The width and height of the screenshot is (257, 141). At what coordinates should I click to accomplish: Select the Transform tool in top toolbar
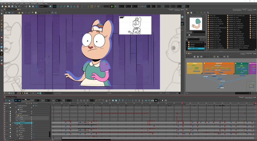pos(54,6)
